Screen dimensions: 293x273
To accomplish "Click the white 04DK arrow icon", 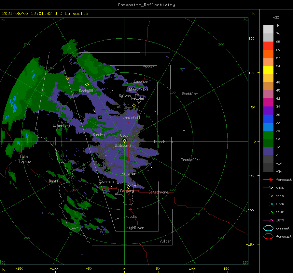I will pyautogui.click(x=268, y=188).
